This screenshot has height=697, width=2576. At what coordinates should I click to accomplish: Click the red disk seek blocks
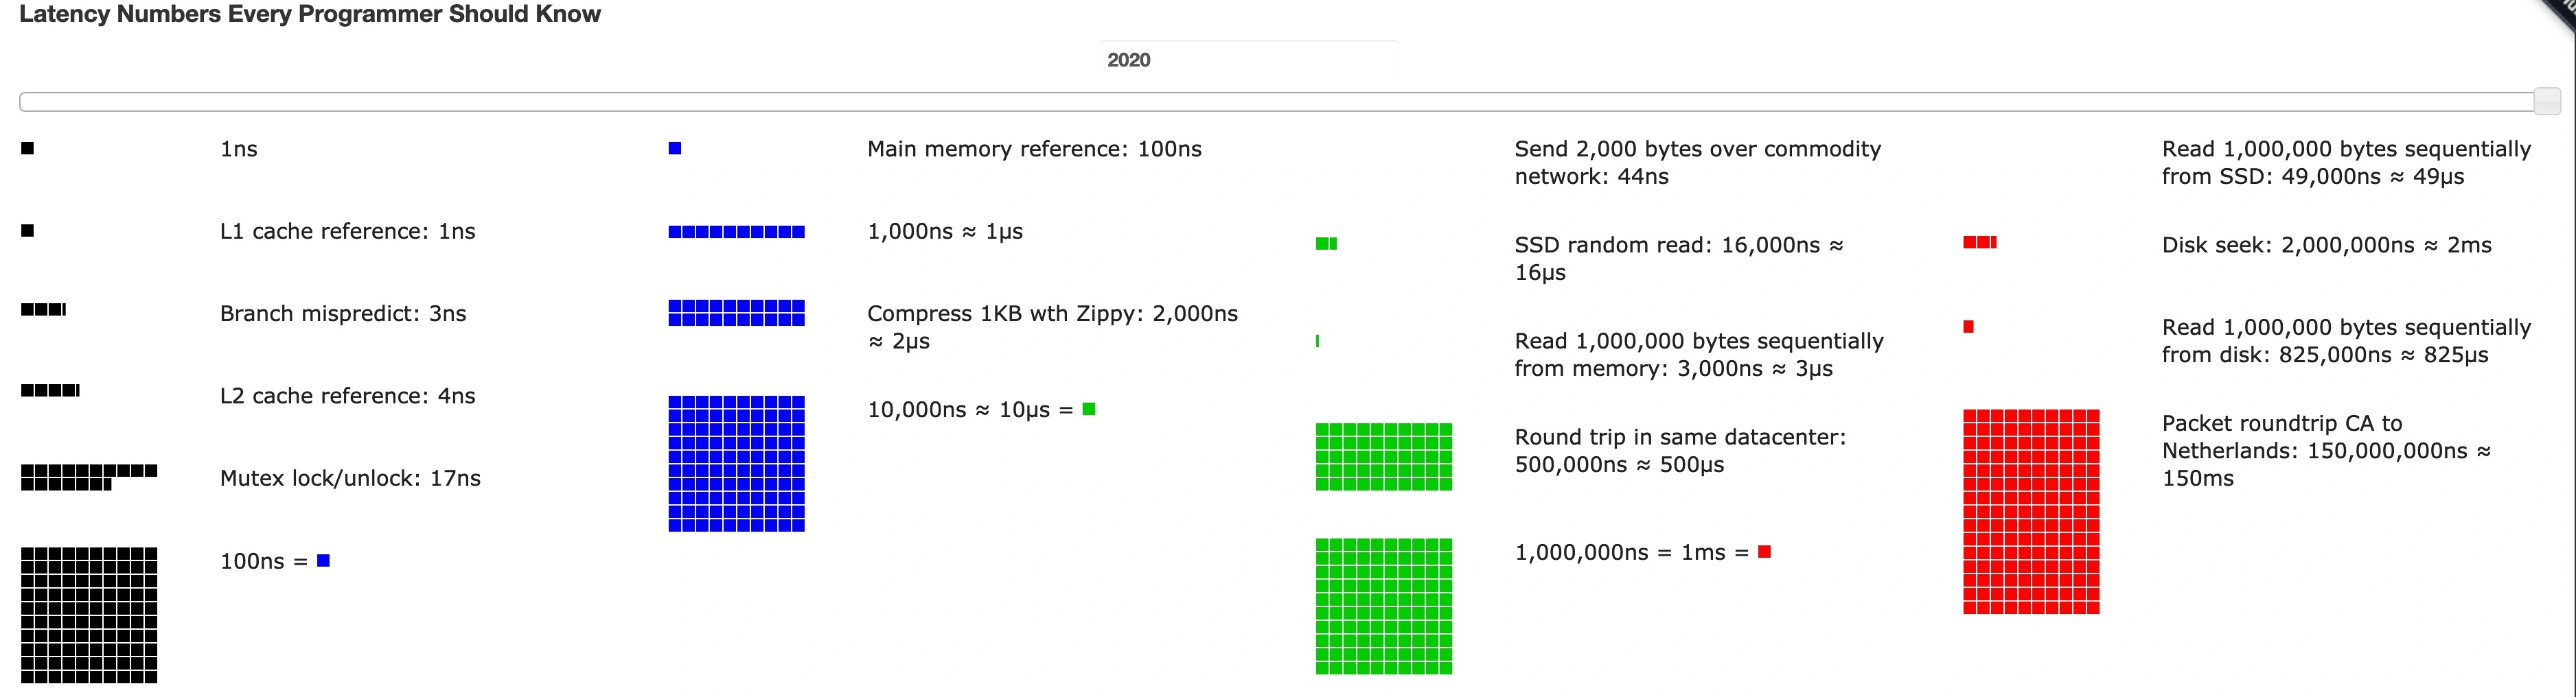coord(1979,243)
